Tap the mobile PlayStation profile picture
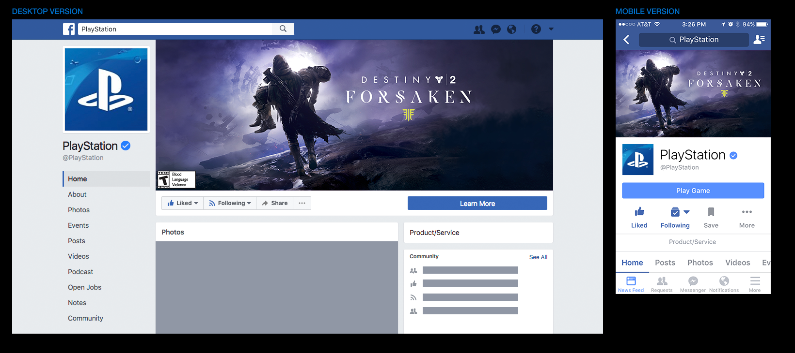 (x=638, y=160)
